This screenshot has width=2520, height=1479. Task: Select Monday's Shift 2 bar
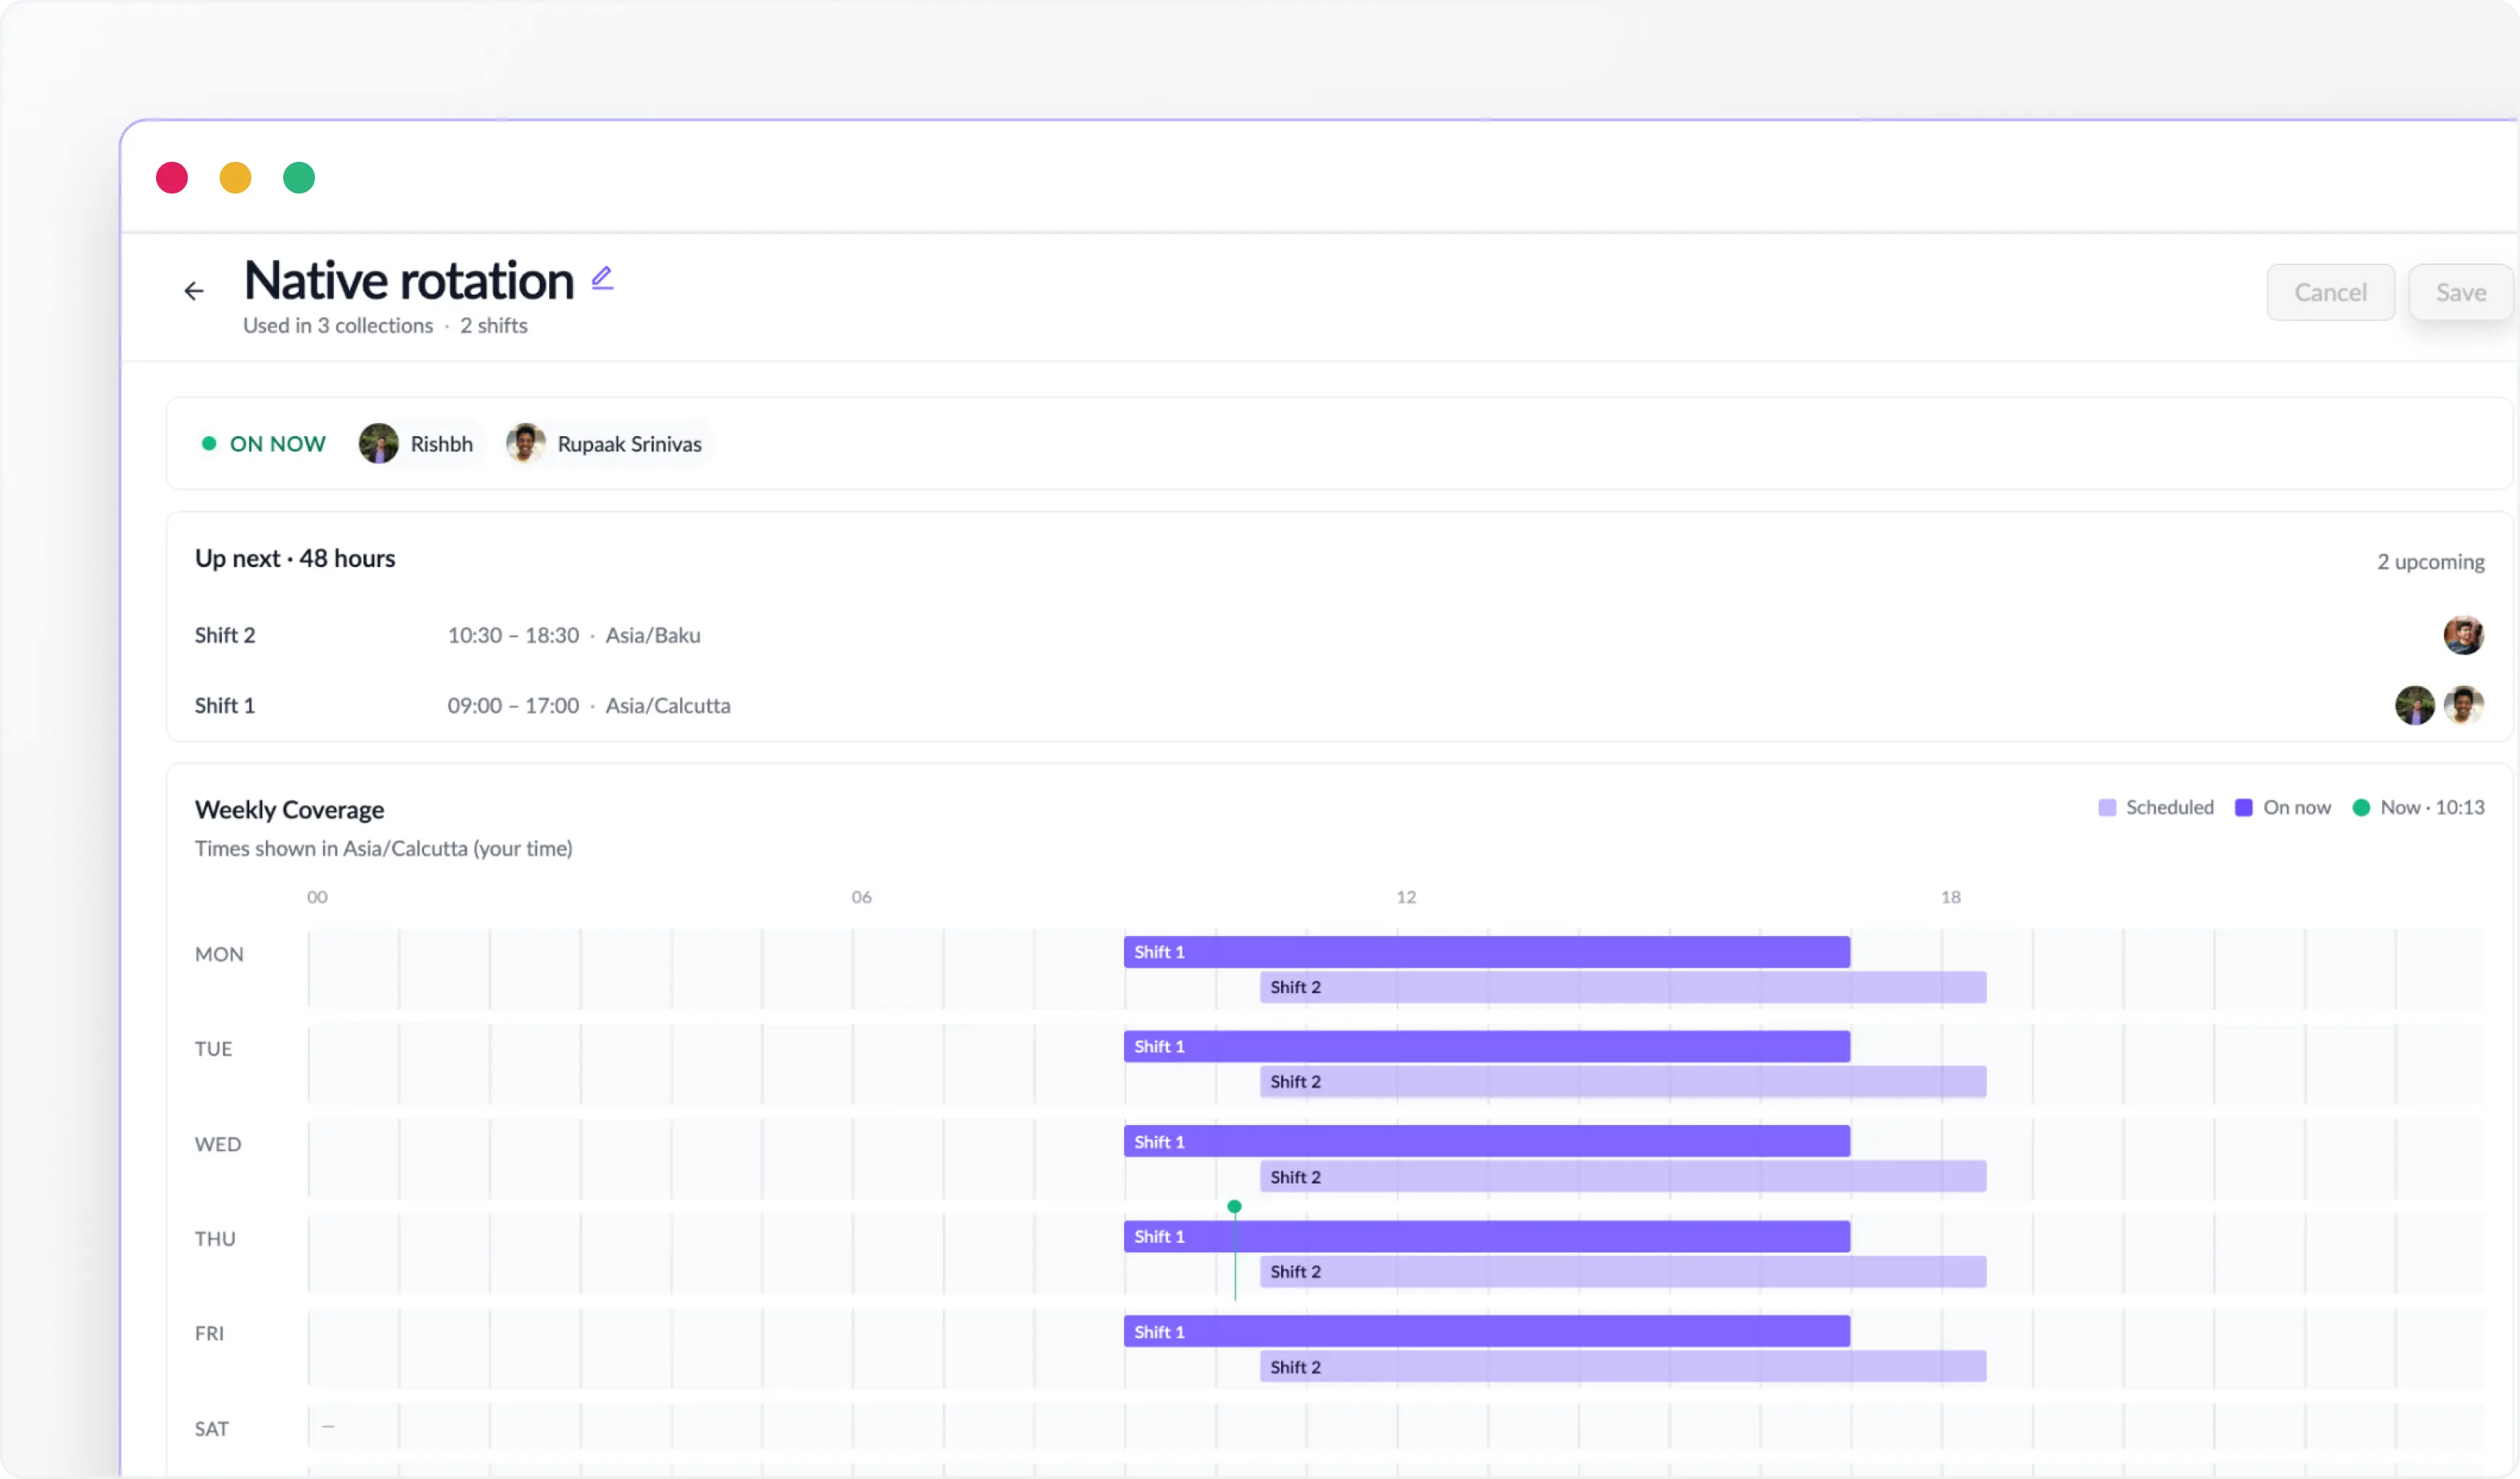pos(1623,987)
